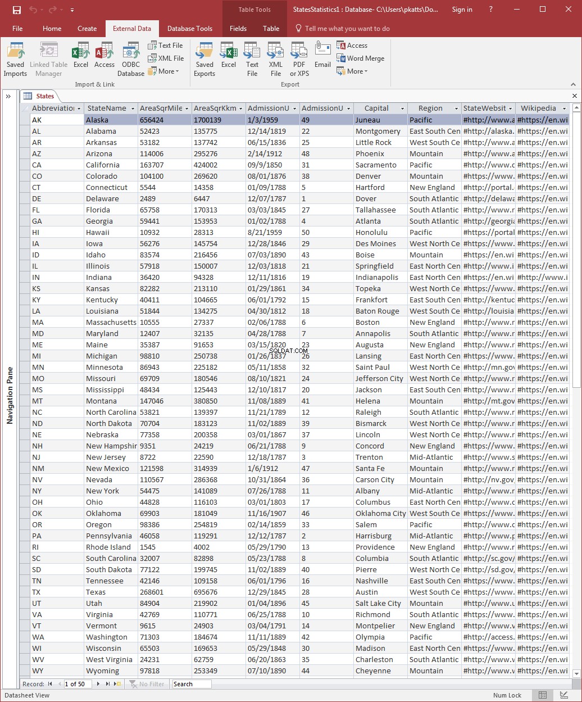Open Saved Exports

click(x=204, y=59)
